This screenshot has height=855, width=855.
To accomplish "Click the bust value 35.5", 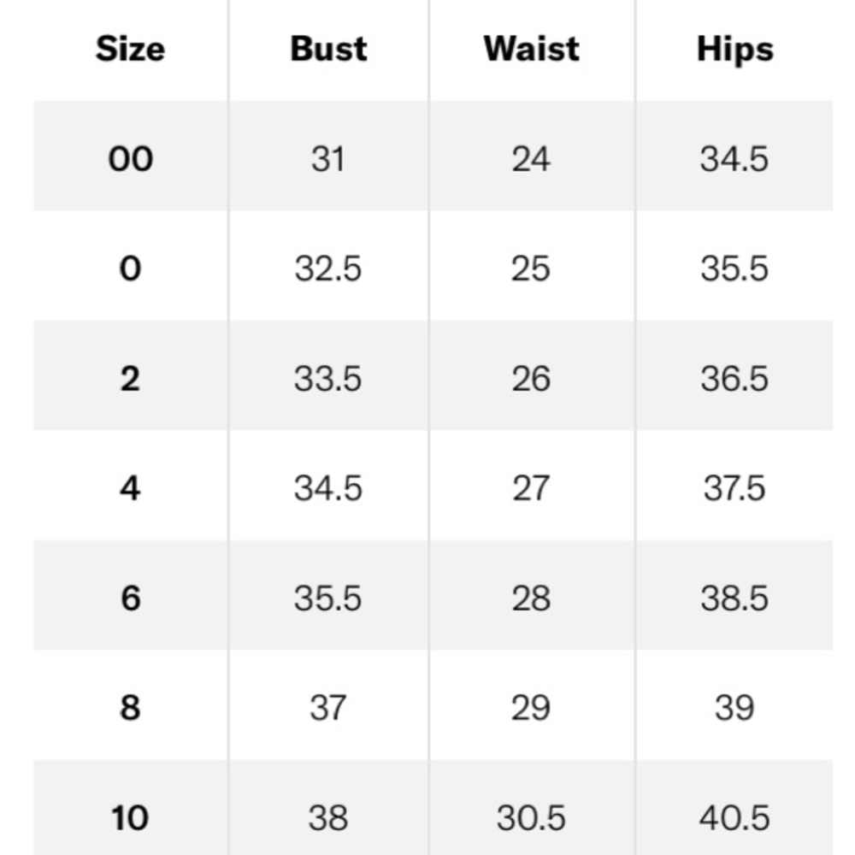I will [328, 598].
